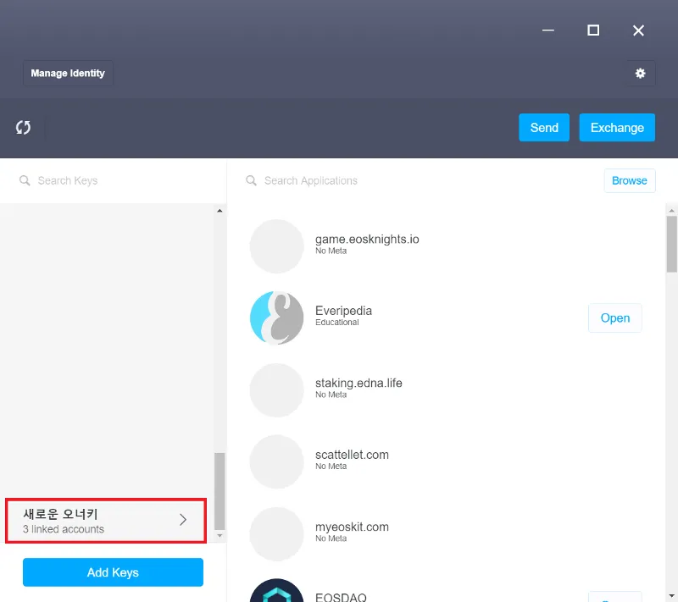Click 'No Meta' under staking.edna.life
The image size is (678, 602).
(331, 395)
